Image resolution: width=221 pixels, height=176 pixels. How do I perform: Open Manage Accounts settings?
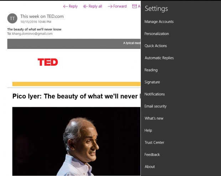pos(159,22)
